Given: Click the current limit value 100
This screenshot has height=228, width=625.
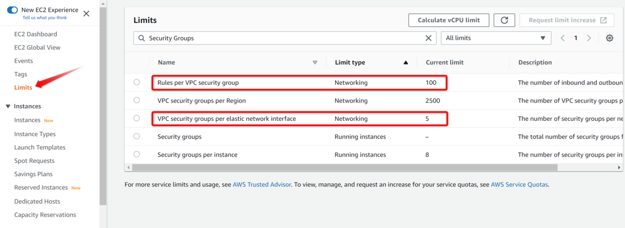Looking at the screenshot, I should pos(431,82).
